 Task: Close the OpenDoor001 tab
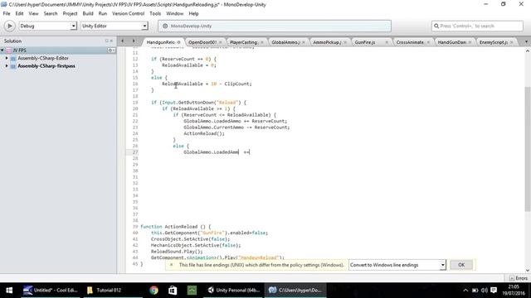coord(221,42)
